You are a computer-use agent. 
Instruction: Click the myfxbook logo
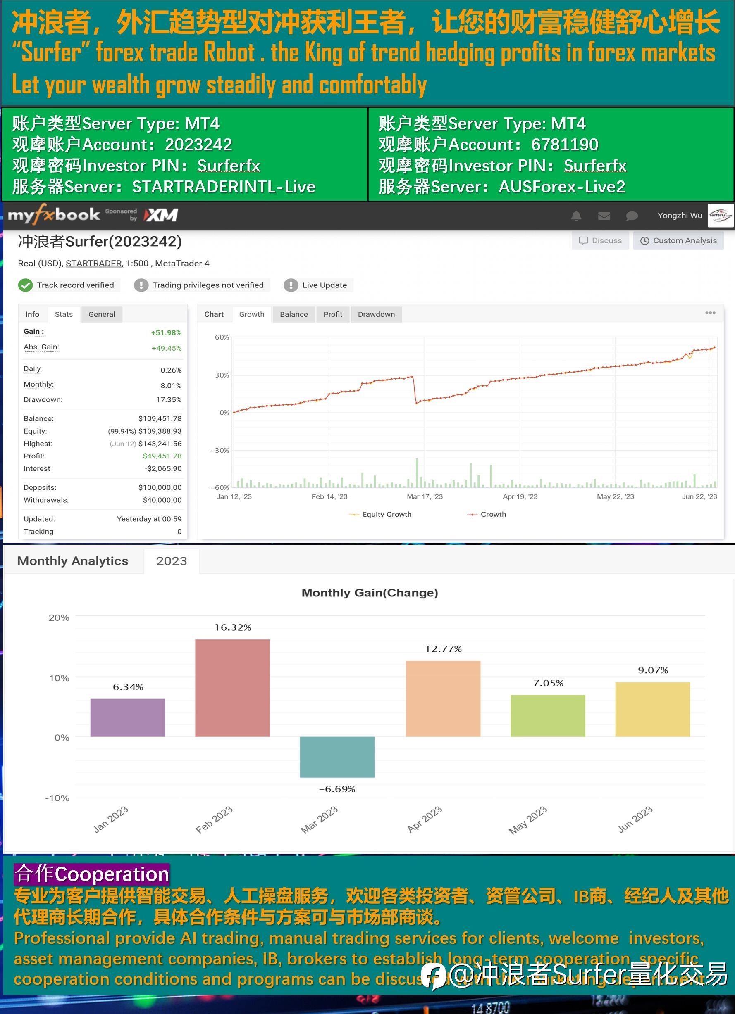tap(54, 215)
